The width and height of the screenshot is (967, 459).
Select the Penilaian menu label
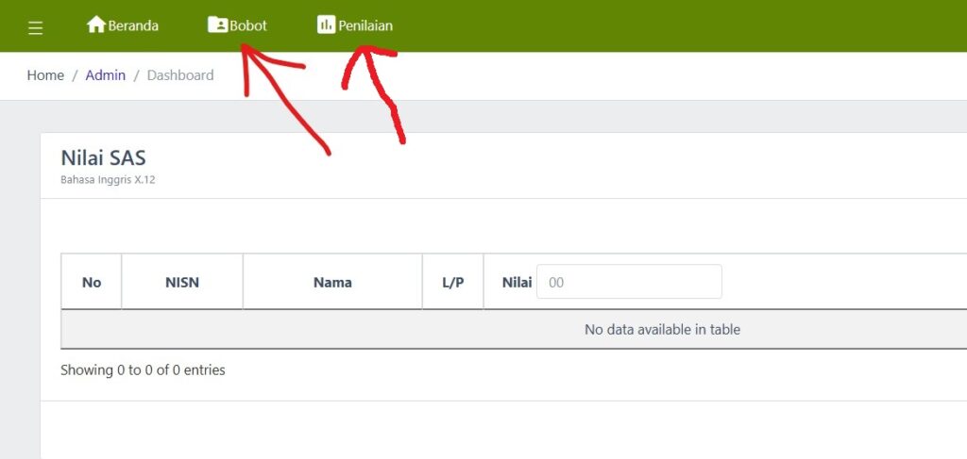365,26
